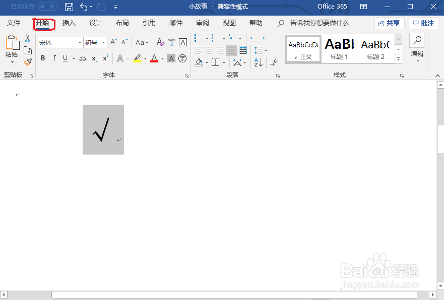The image size is (444, 300).
Task: Enable strikethrough formatting
Action: click(82, 58)
